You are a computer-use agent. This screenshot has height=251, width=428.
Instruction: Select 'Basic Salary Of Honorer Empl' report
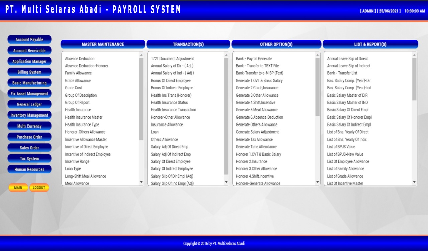pos(349,117)
